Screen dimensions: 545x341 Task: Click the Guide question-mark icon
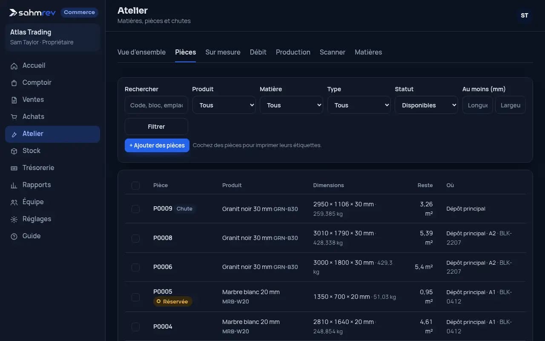click(14, 236)
